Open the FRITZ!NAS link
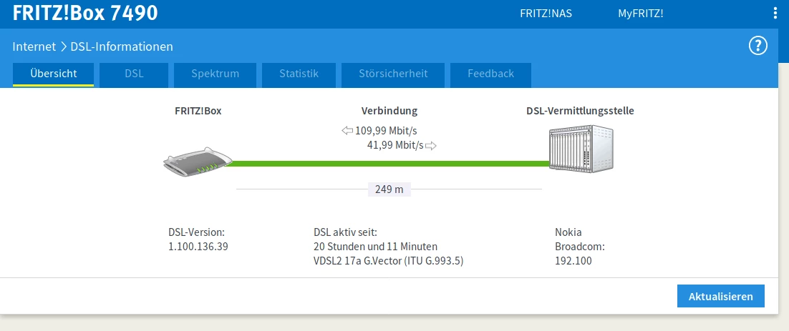 (x=546, y=14)
